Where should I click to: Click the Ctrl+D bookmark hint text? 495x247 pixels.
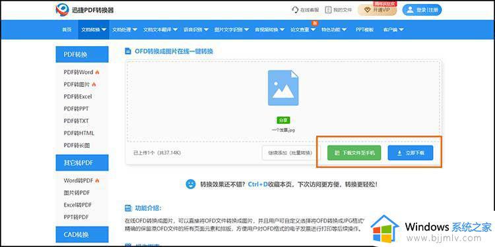coord(257,184)
